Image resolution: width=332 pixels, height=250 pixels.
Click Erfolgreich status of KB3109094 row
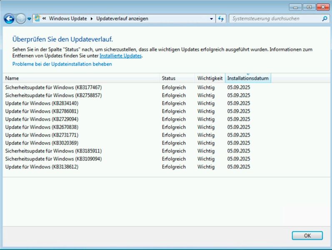tap(174, 159)
